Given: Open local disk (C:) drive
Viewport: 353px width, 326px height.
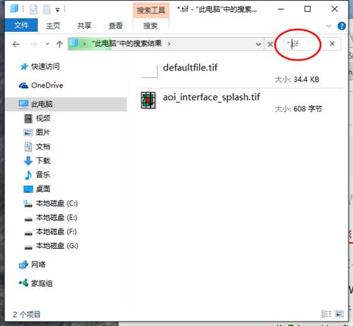Looking at the screenshot, I should pos(51,203).
